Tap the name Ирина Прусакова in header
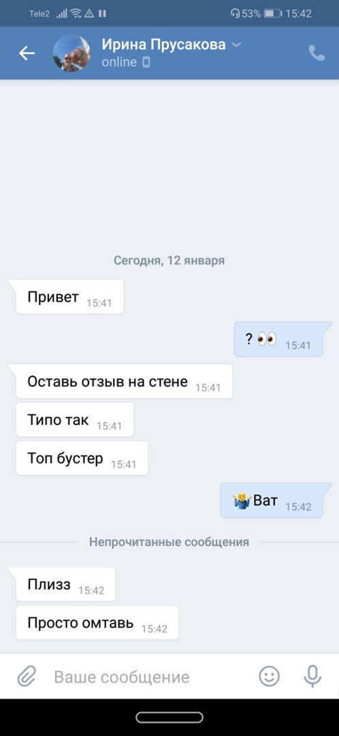The height and width of the screenshot is (736, 339). tap(163, 44)
